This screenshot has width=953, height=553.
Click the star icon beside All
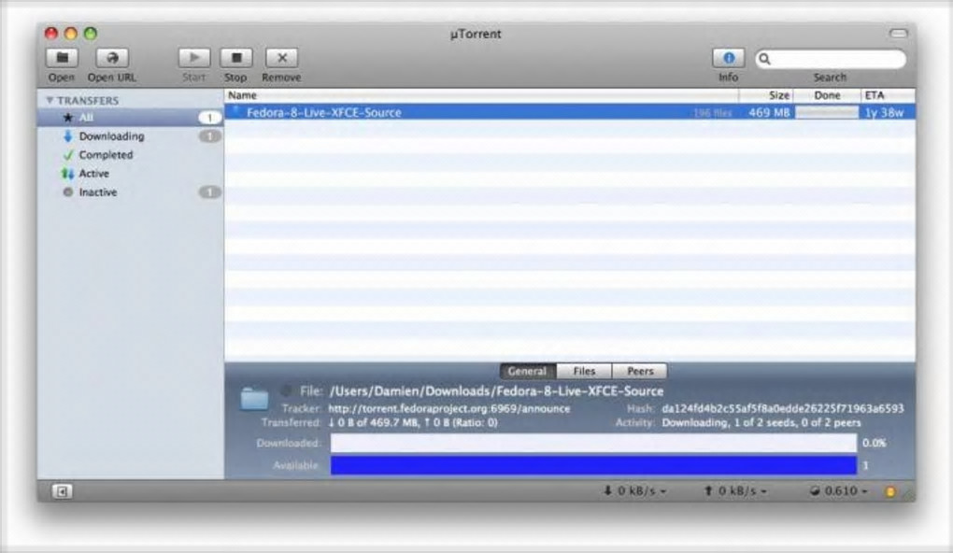[x=67, y=118]
